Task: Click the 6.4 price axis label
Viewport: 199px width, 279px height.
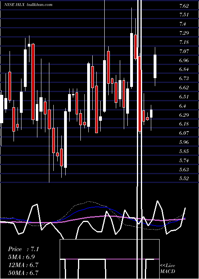Action: (x=183, y=106)
